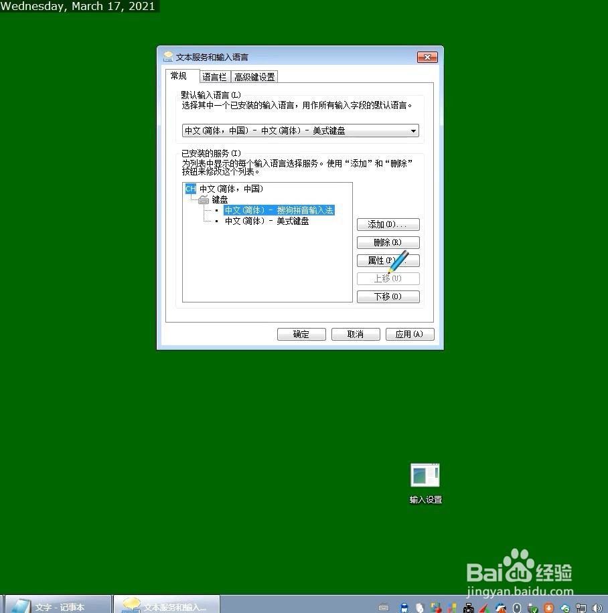Open the volume speaker tray icon

[x=597, y=608]
